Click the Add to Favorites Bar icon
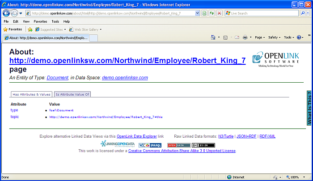 (x=30, y=29)
